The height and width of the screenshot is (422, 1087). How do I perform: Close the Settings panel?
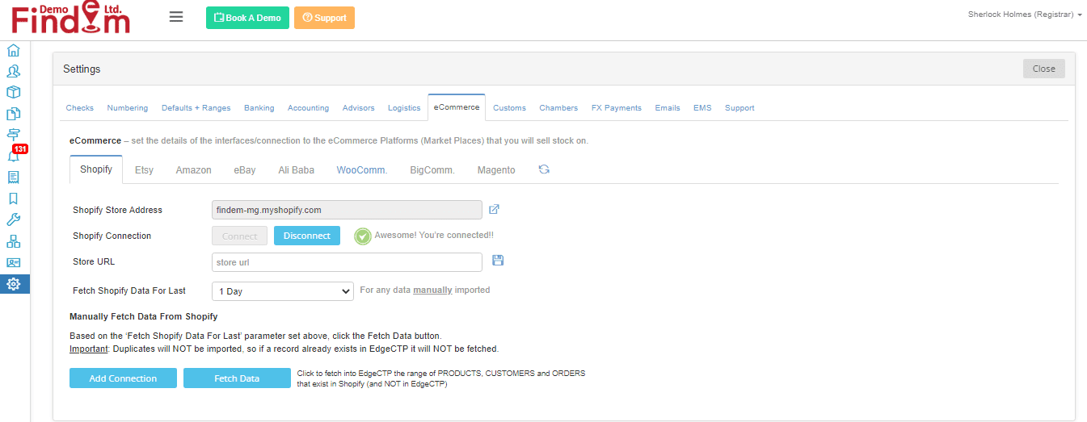[x=1044, y=69]
